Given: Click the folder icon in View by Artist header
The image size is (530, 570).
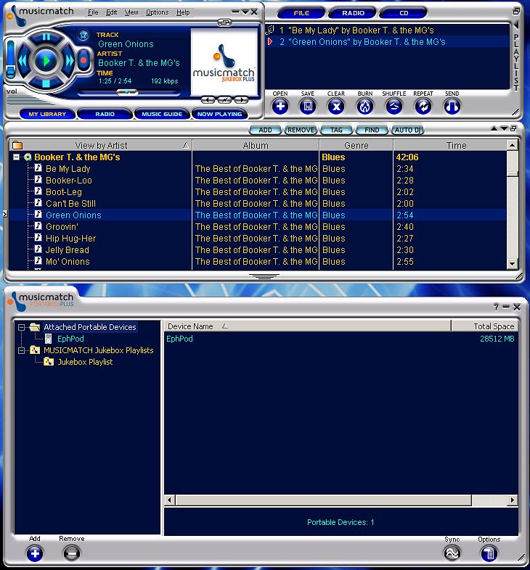Looking at the screenshot, I should pos(17,146).
